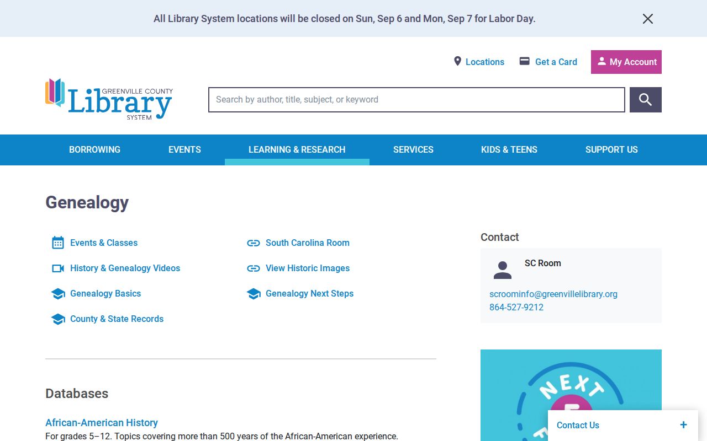
Task: Open the View Historic Images link
Action: pos(308,268)
